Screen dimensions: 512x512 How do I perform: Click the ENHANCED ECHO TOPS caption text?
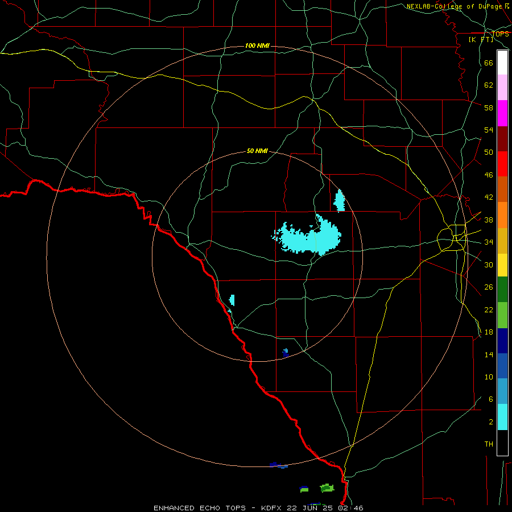point(200,508)
